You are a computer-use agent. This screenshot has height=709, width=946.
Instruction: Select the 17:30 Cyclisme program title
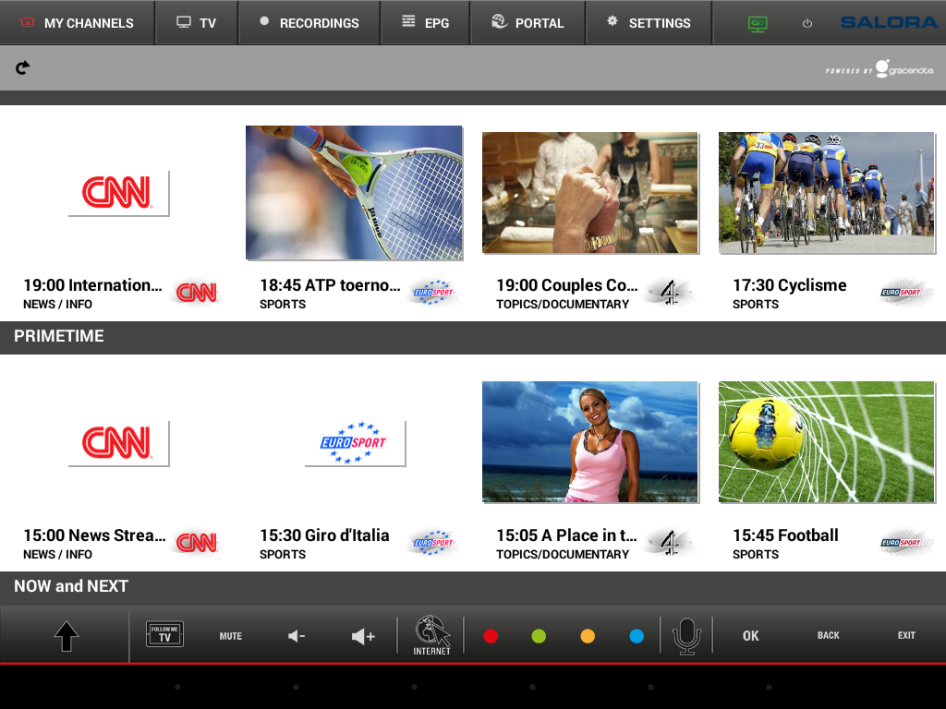pos(790,285)
